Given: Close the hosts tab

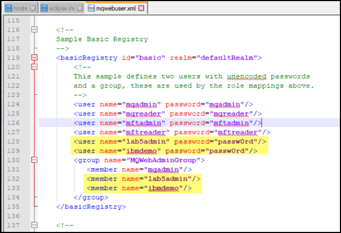Looking at the screenshot, I should (x=33, y=8).
